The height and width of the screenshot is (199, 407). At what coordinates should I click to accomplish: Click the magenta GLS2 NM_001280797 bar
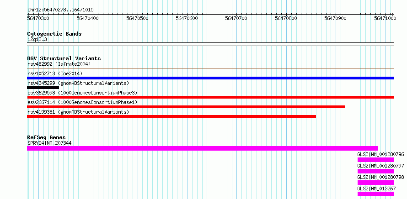[x=376, y=171]
